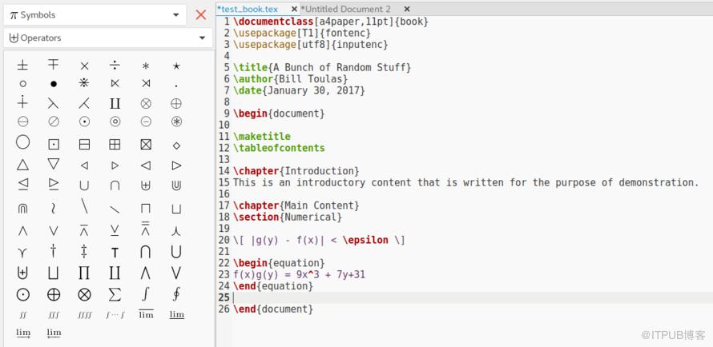Viewport: 713px width, 347px height.
Task: Insert the small intersection cap symbol
Action: pyautogui.click(x=115, y=185)
